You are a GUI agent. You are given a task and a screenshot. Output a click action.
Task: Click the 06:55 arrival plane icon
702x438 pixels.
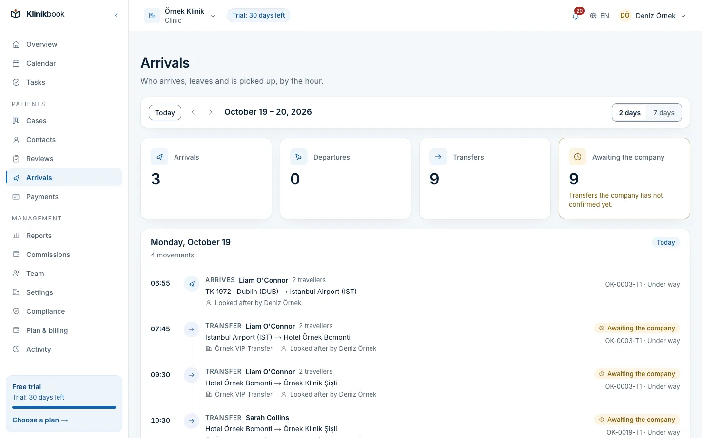[192, 284]
